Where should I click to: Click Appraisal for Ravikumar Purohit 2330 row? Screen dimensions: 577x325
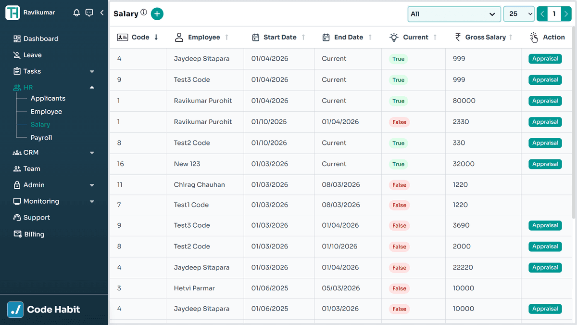[x=545, y=122]
